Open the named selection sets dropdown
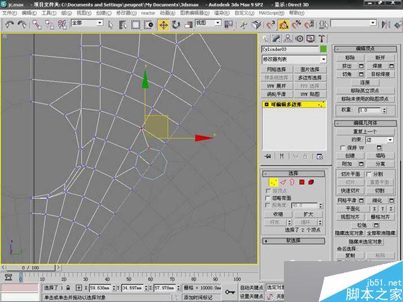Viewport: 403px width, 302px height. (x=354, y=23)
